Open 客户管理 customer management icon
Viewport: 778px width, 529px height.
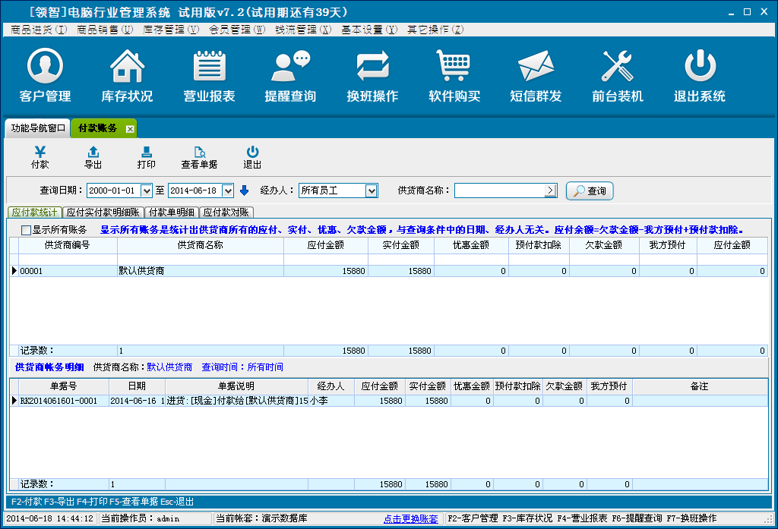click(x=45, y=67)
